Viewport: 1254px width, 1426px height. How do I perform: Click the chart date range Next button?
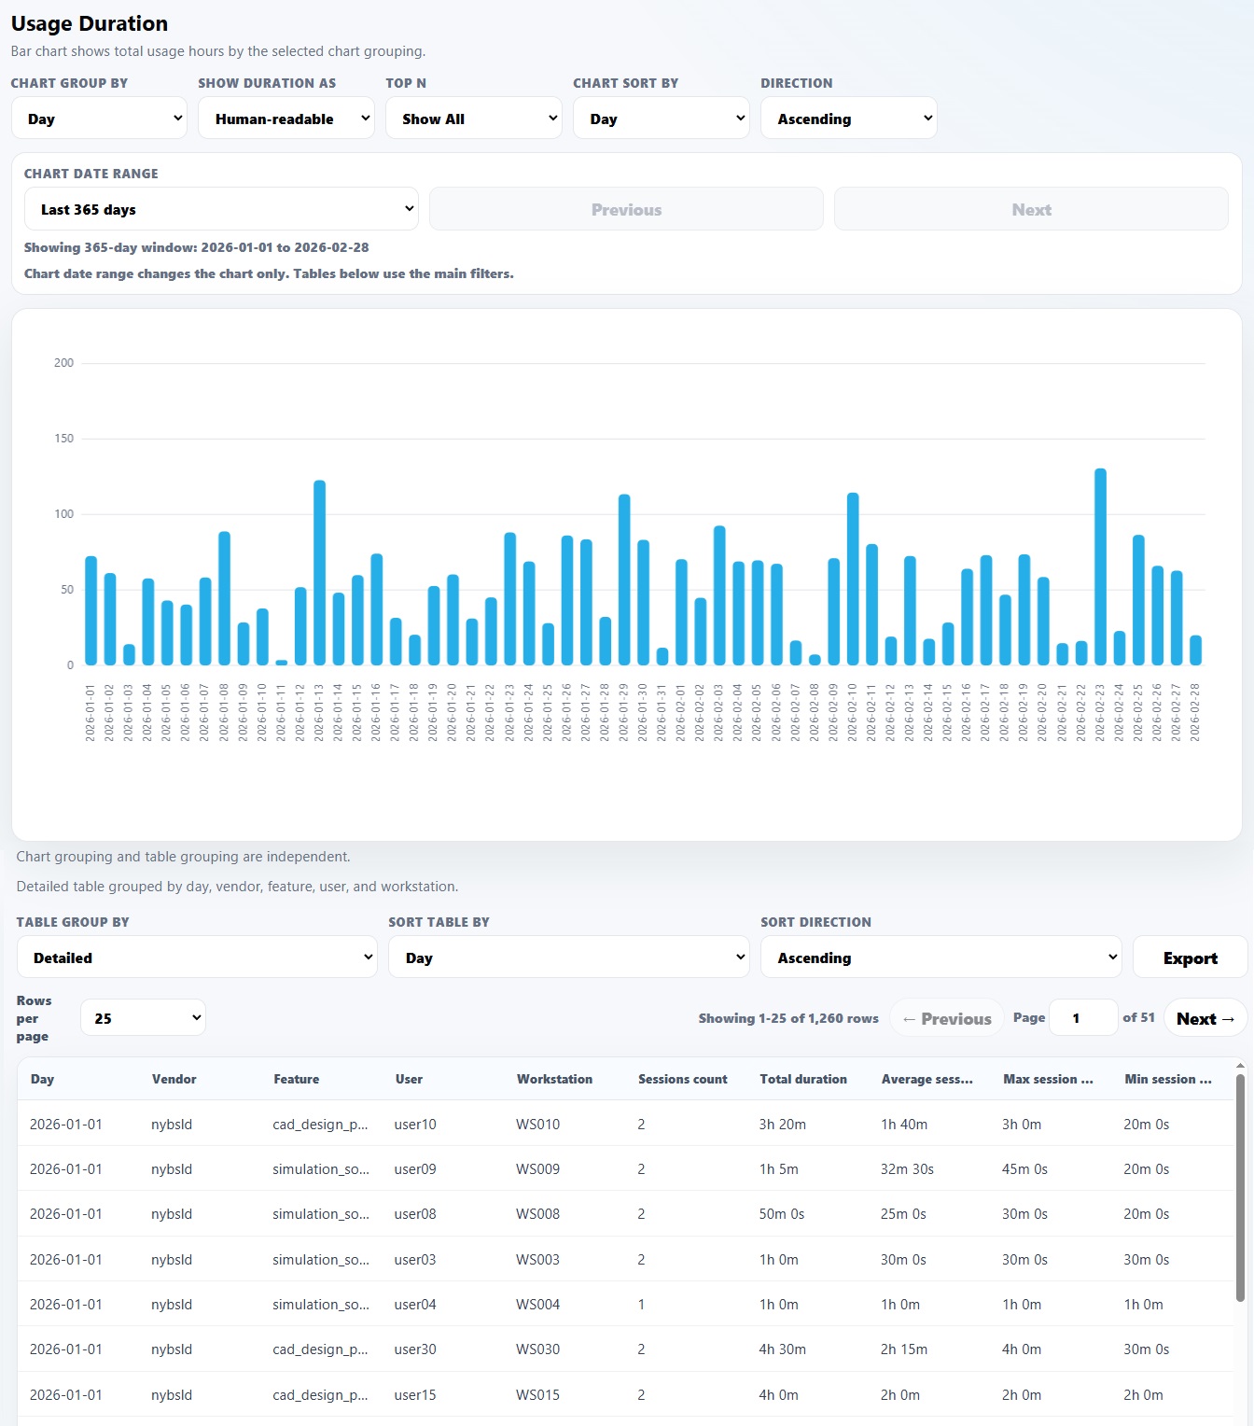1031,209
